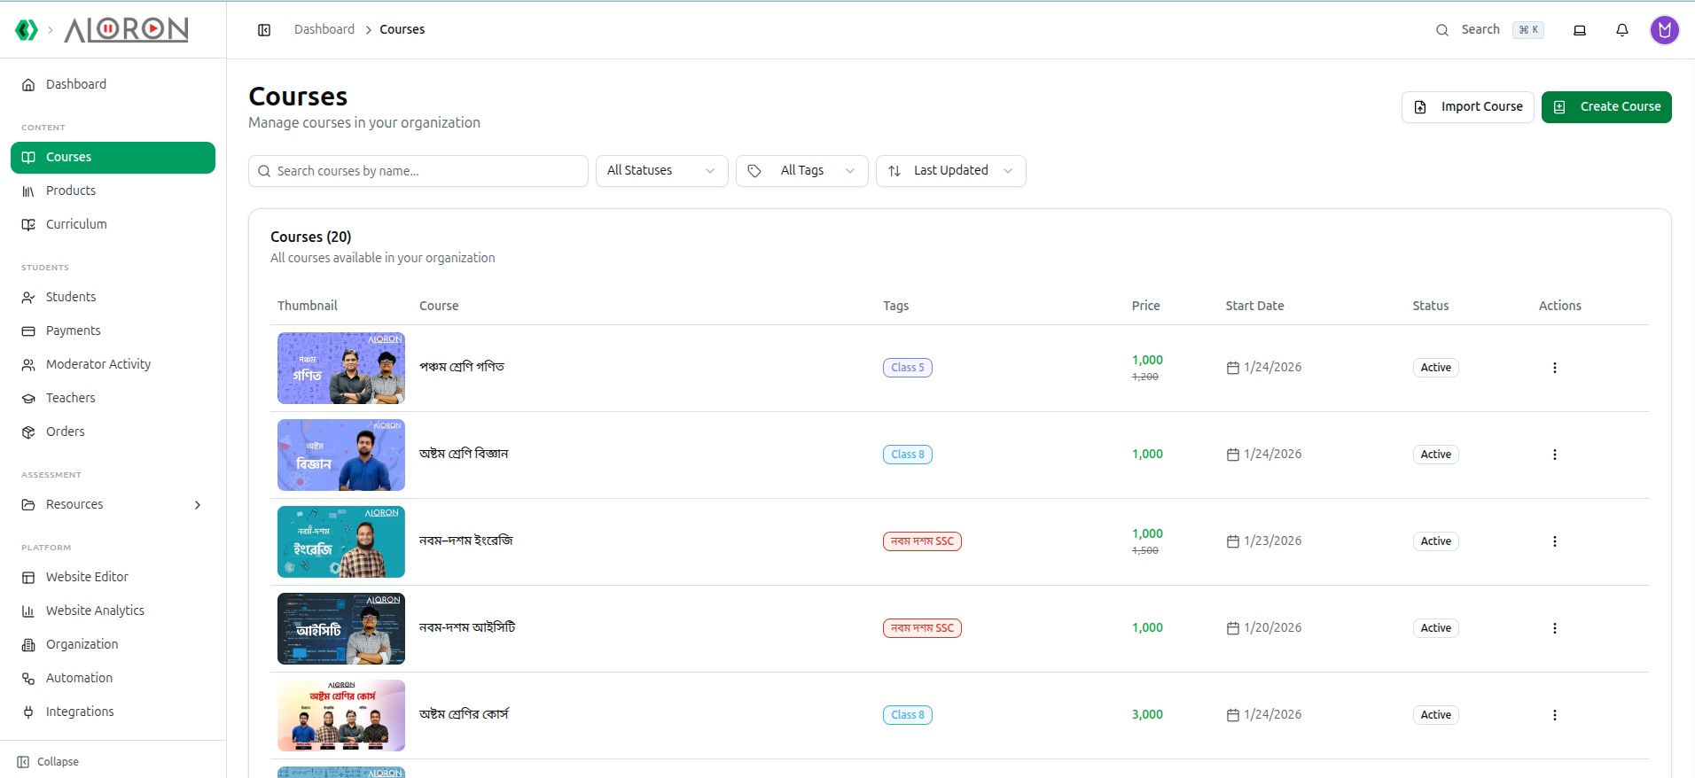Viewport: 1695px width, 778px height.
Task: Select Courses in the sidebar
Action: coord(113,157)
